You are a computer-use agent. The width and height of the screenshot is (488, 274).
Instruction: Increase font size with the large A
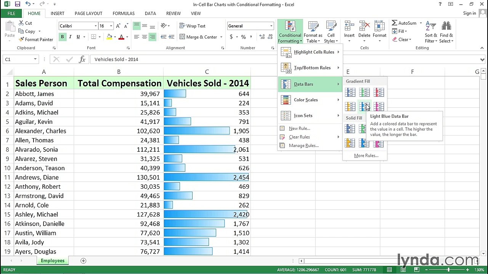118,26
